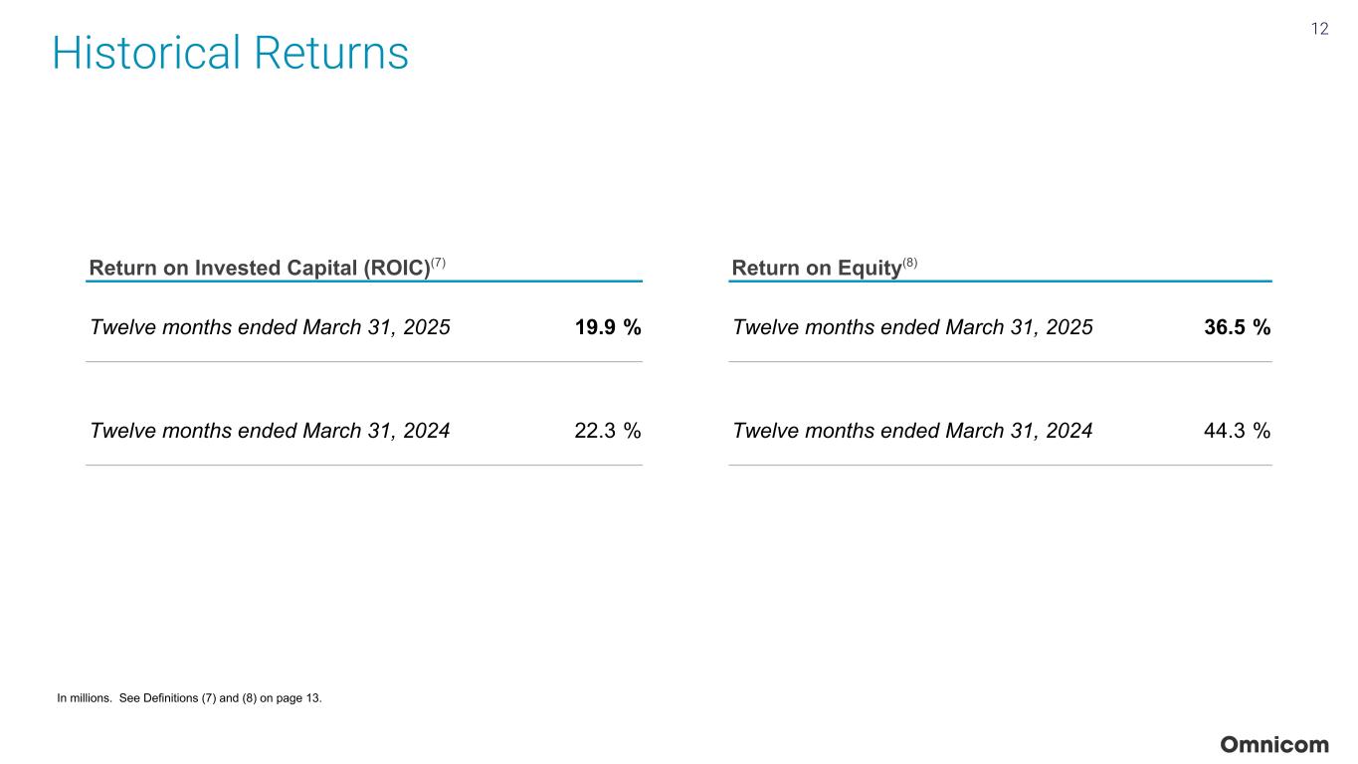Click the ROIC March 31, 2024 row label
This screenshot has width=1358, height=764.
(270, 431)
